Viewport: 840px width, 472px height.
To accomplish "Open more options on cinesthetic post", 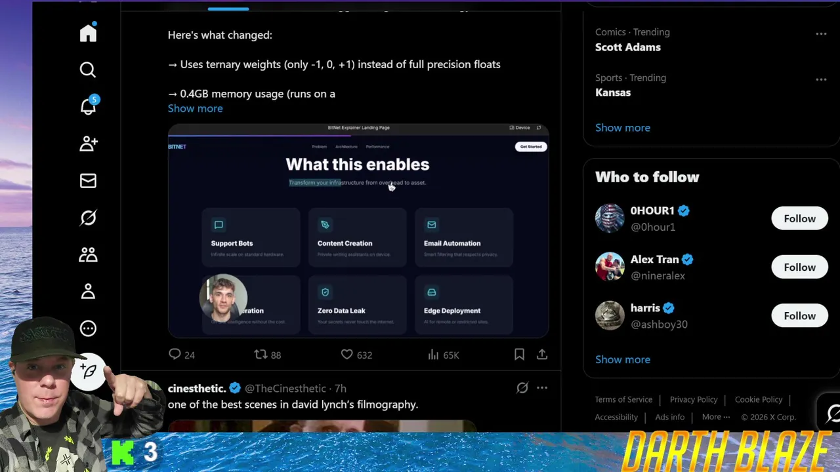I will 542,388.
